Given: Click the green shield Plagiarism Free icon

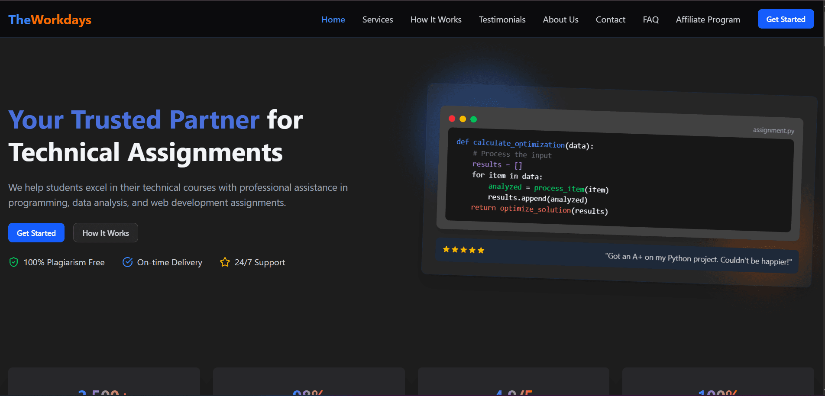Looking at the screenshot, I should [13, 262].
